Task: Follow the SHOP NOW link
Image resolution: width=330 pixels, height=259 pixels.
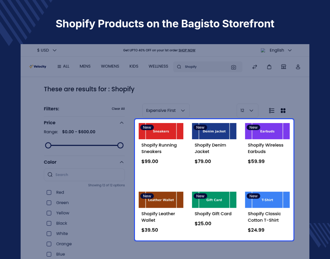Action: (x=187, y=50)
